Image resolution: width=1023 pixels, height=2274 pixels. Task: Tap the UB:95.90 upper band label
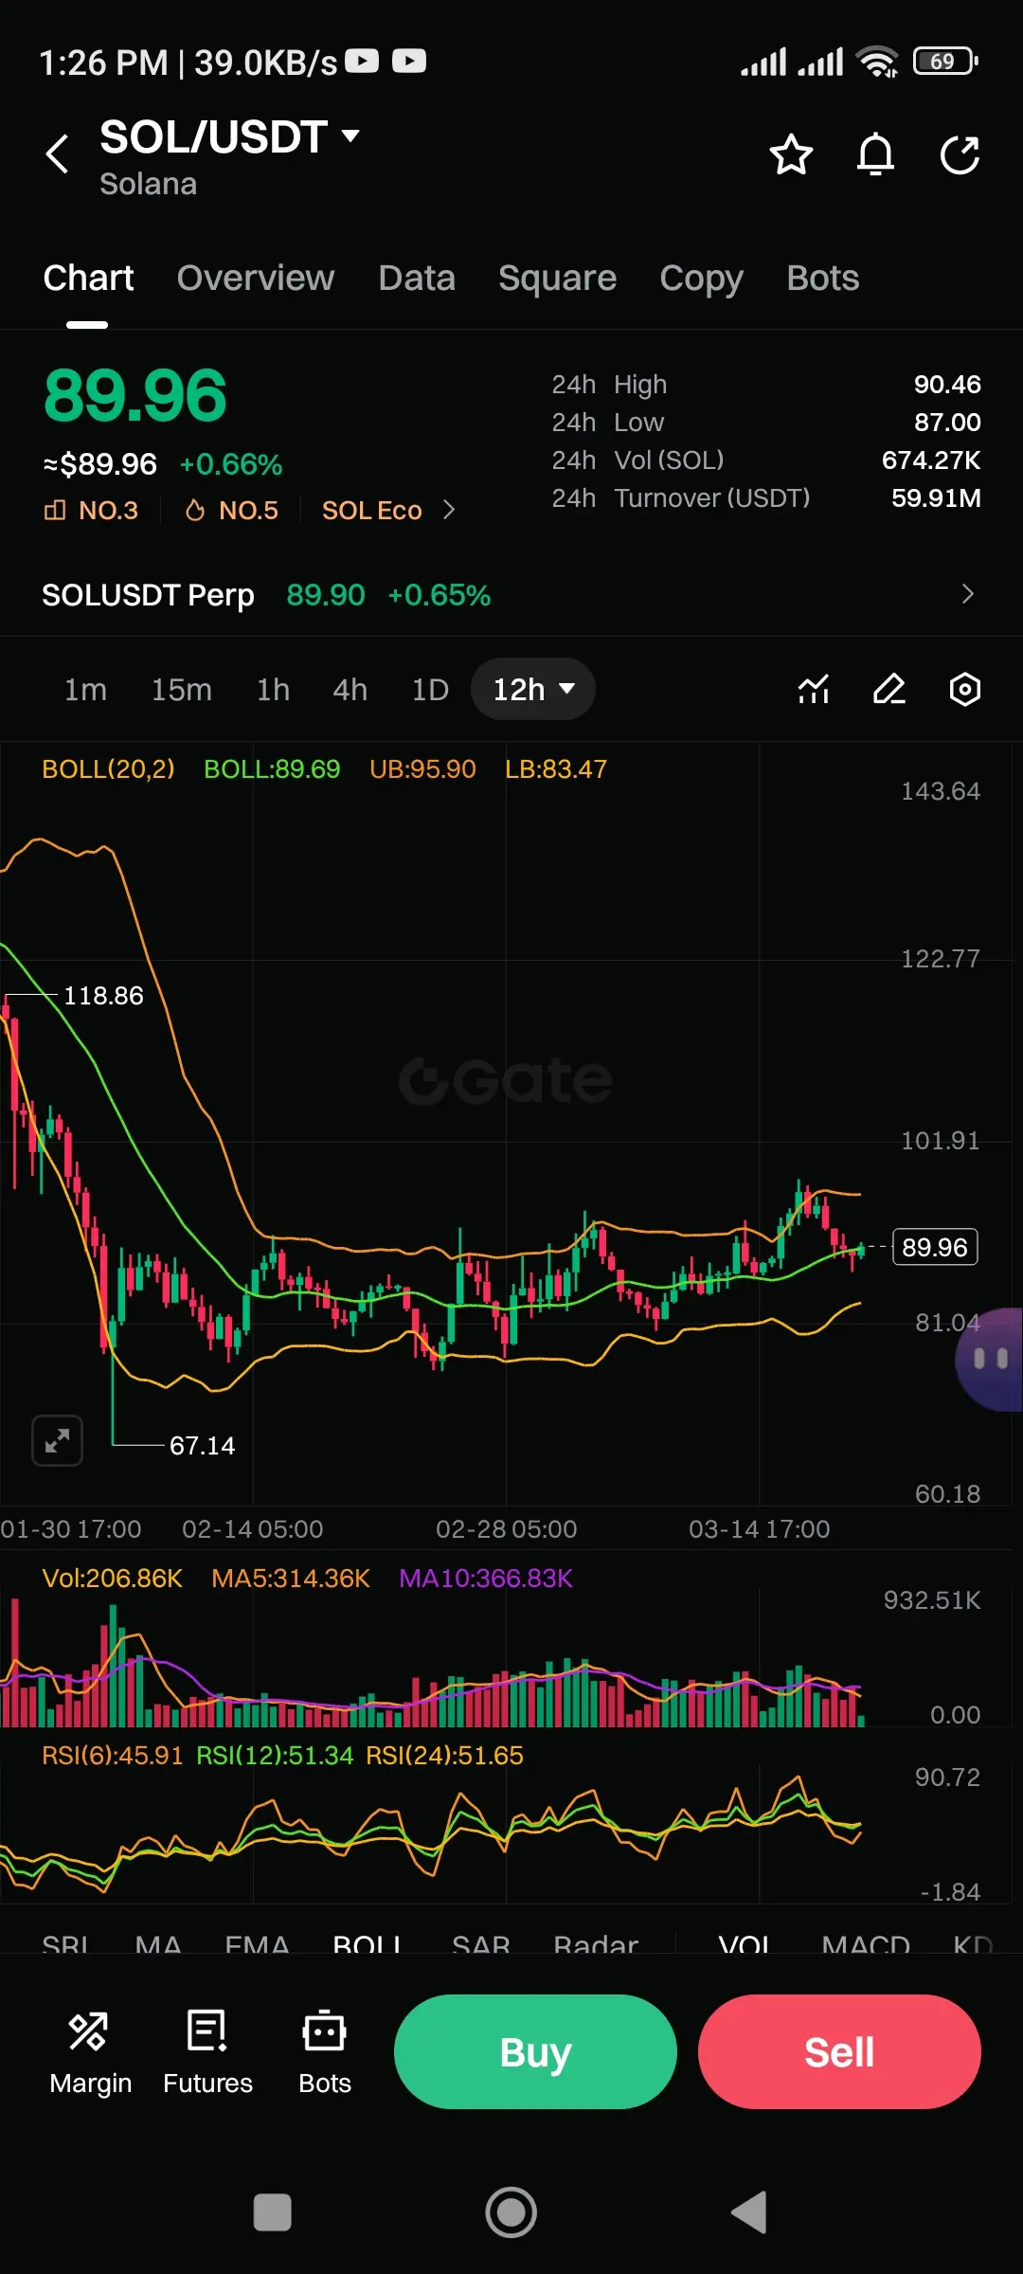point(422,768)
